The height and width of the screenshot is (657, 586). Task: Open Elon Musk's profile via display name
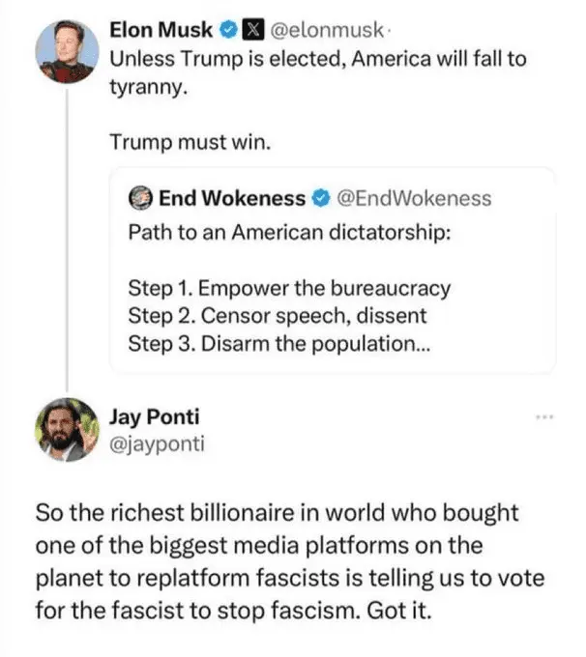tap(162, 29)
